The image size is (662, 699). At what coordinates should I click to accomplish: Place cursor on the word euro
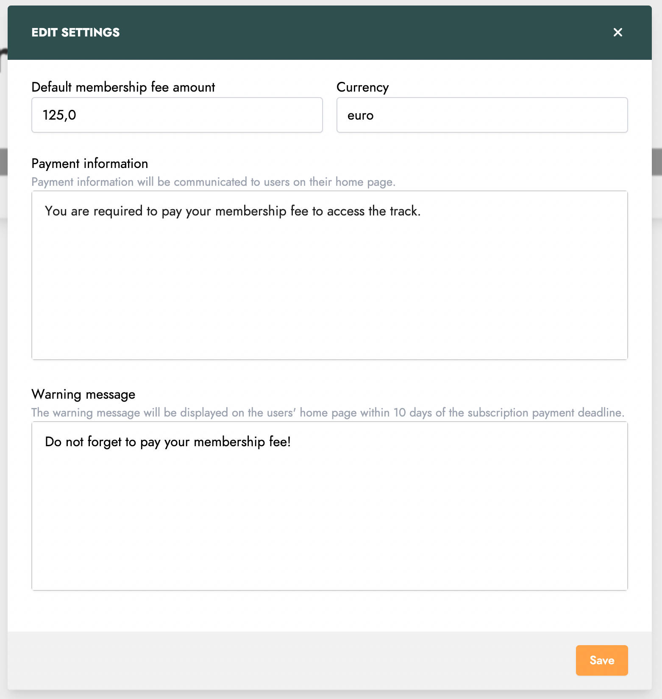coord(361,115)
